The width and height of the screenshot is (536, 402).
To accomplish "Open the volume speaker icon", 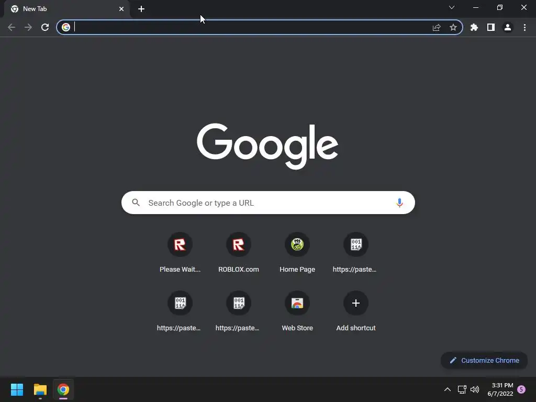I will point(475,389).
